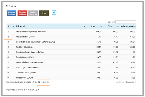Select Cambridge University Press row
145x97 pixels.
(x=71, y=67)
